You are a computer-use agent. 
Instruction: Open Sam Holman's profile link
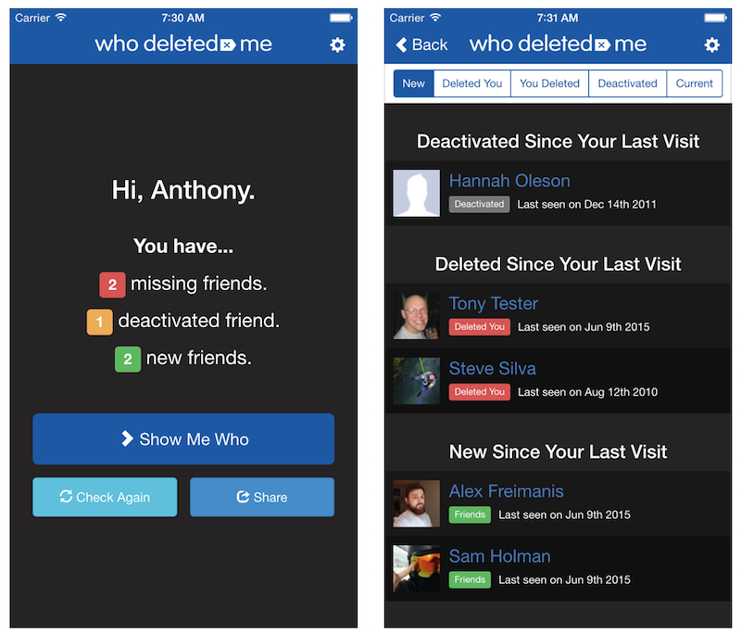pos(499,556)
